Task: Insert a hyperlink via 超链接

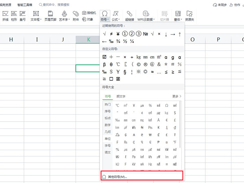Action: (130, 16)
